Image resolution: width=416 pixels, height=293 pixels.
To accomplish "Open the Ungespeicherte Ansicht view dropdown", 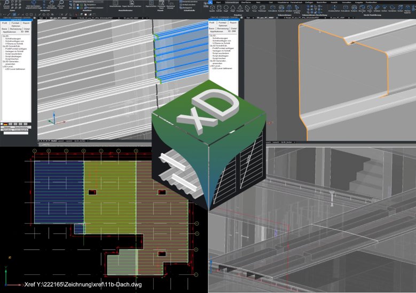I will coord(88,2).
